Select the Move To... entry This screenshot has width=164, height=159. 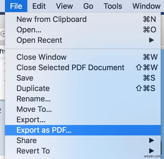tap(34, 109)
